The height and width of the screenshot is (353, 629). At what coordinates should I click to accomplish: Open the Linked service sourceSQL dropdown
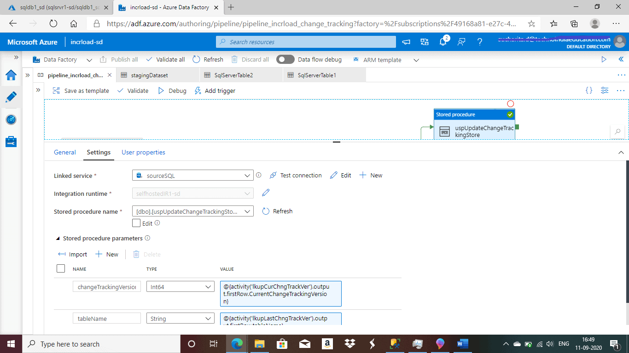pyautogui.click(x=192, y=175)
